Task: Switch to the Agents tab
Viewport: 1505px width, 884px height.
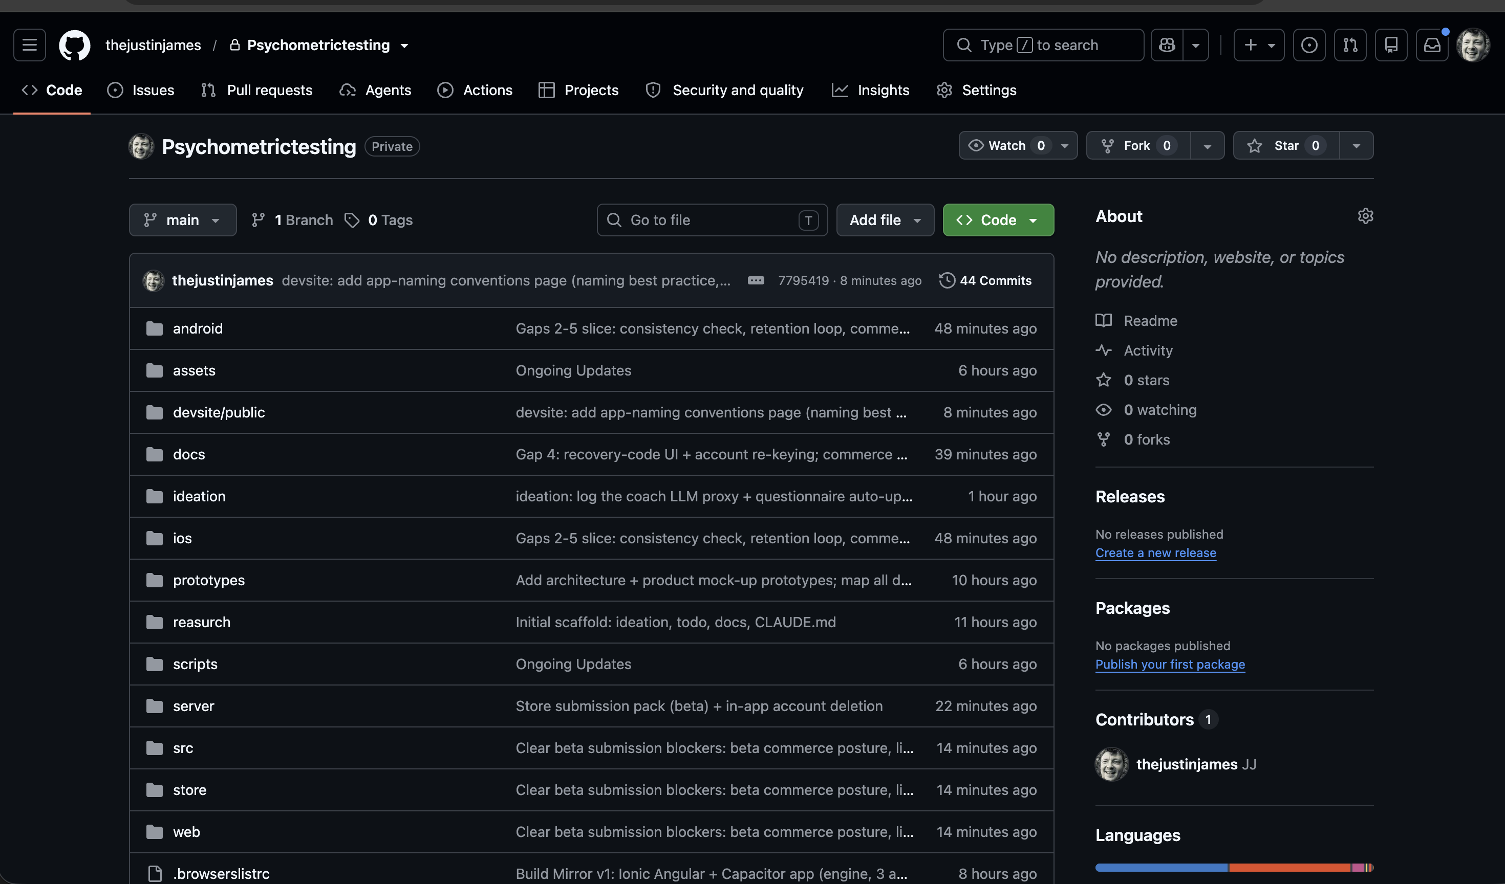Action: pyautogui.click(x=376, y=90)
